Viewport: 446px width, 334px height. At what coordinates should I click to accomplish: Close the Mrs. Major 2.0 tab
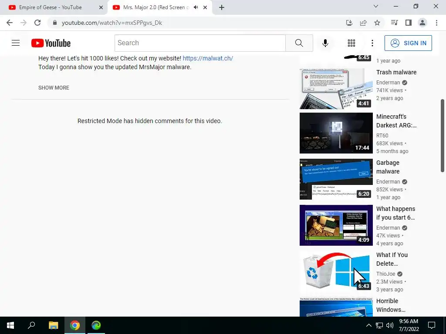pyautogui.click(x=205, y=8)
